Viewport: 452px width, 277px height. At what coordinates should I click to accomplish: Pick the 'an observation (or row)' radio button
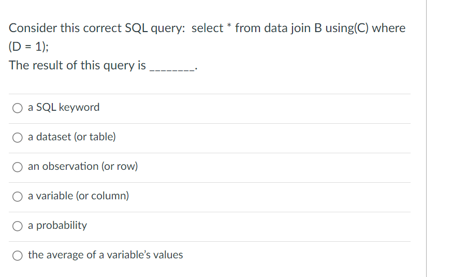[x=18, y=167]
